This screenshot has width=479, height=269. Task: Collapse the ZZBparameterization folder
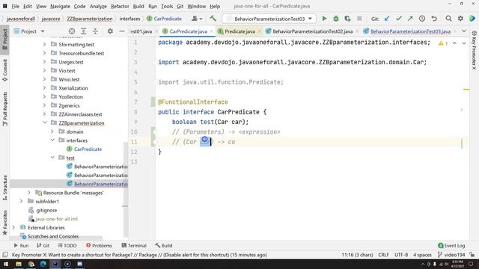(x=45, y=123)
